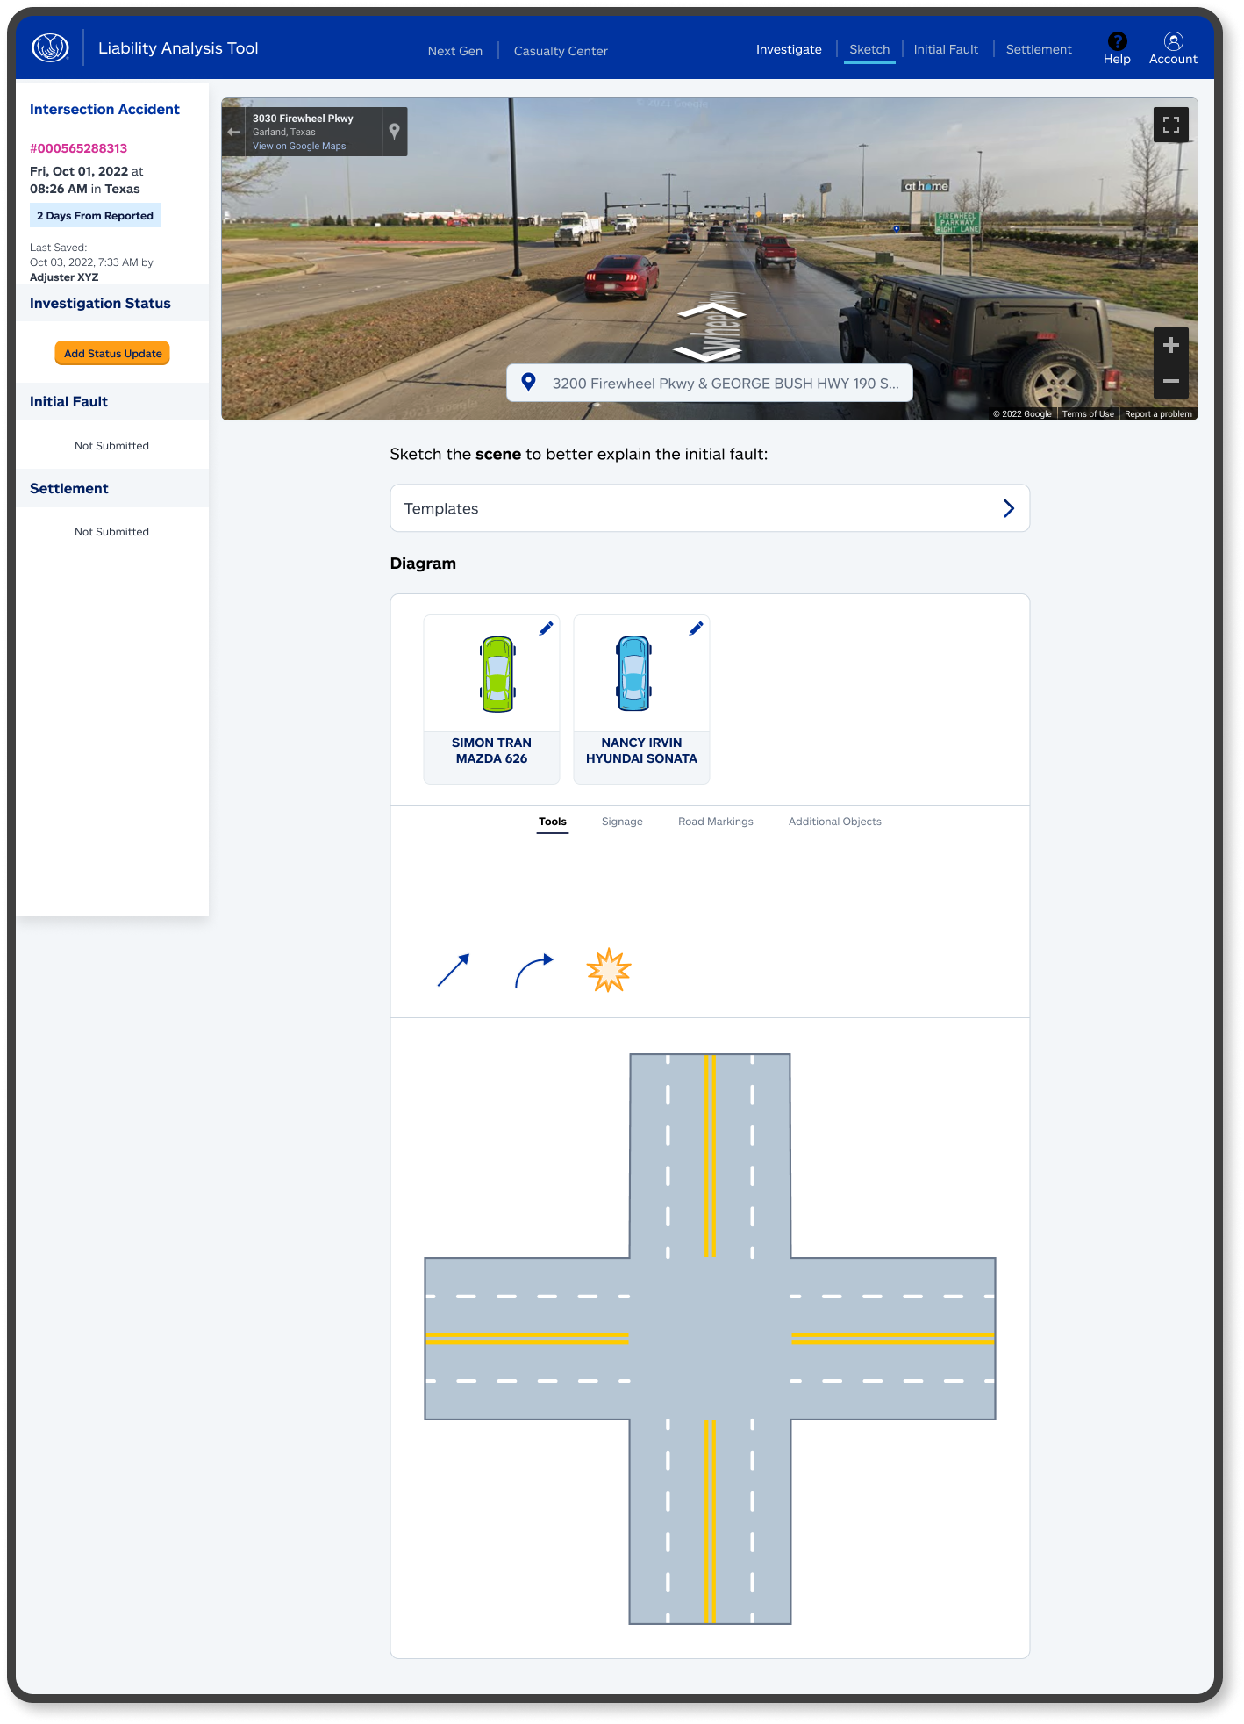
Task: Click NANCY IRVIN HYUNDAI SONATA label
Action: [641, 751]
